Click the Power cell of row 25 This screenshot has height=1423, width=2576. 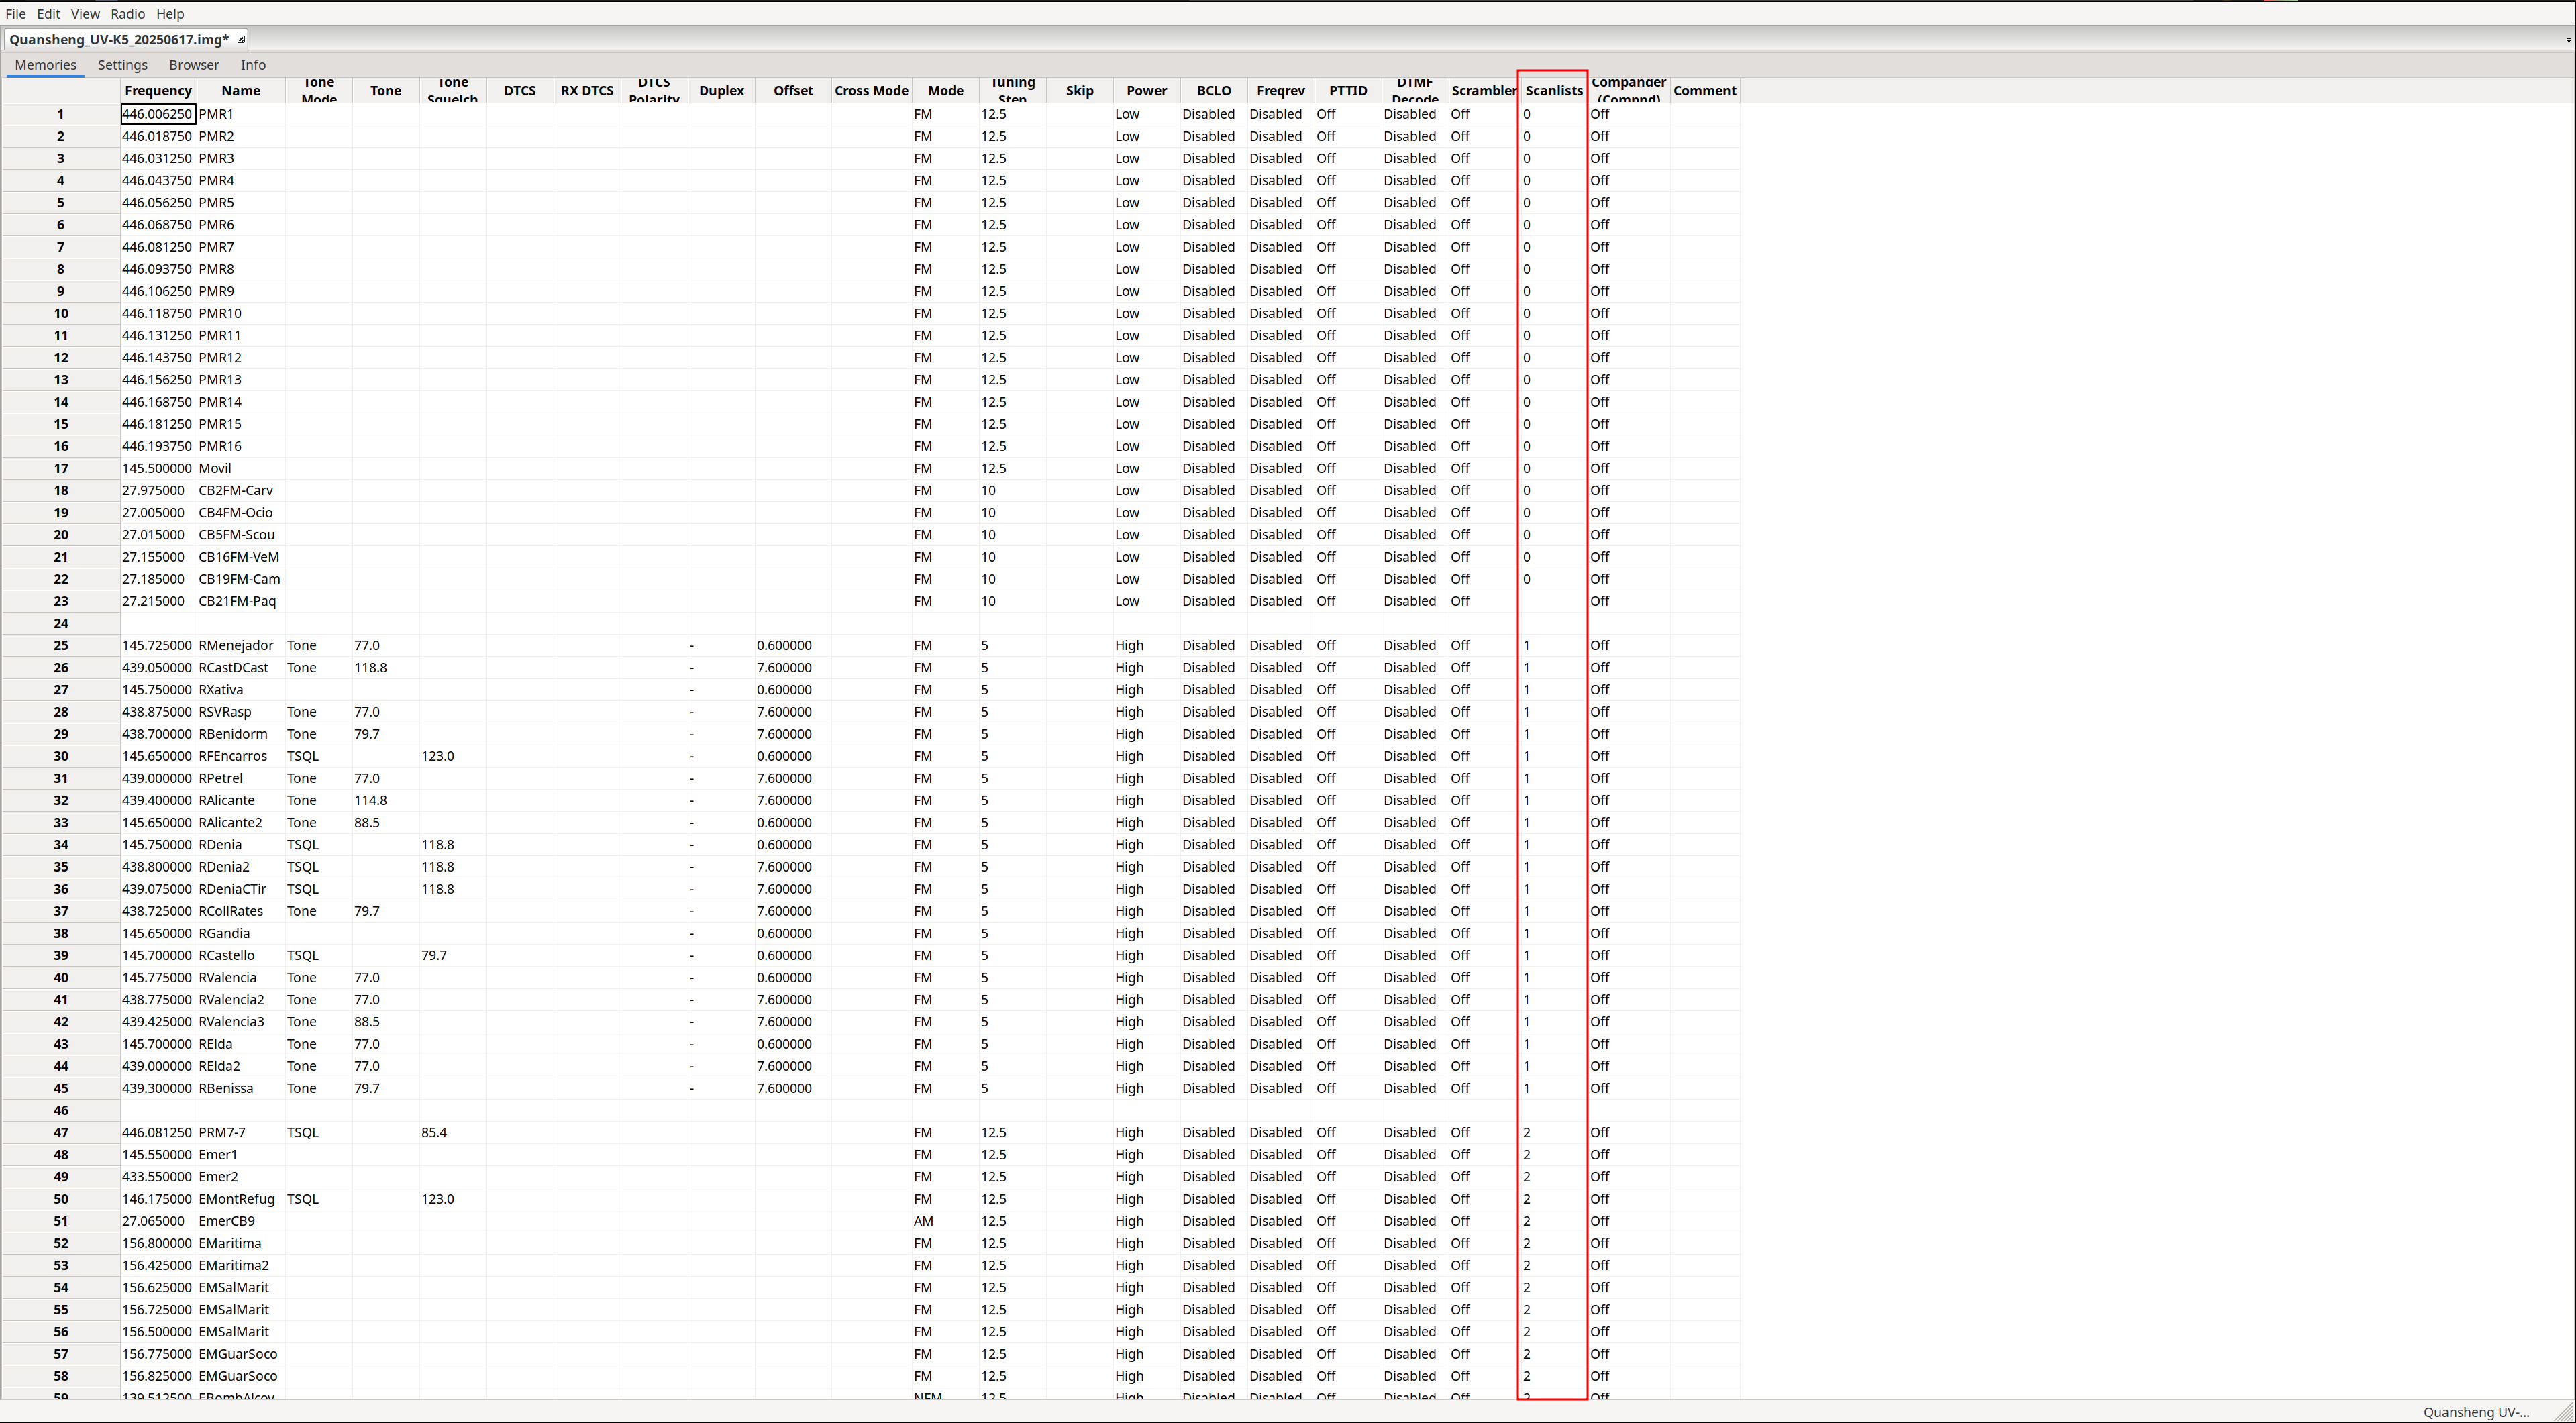coord(1146,645)
